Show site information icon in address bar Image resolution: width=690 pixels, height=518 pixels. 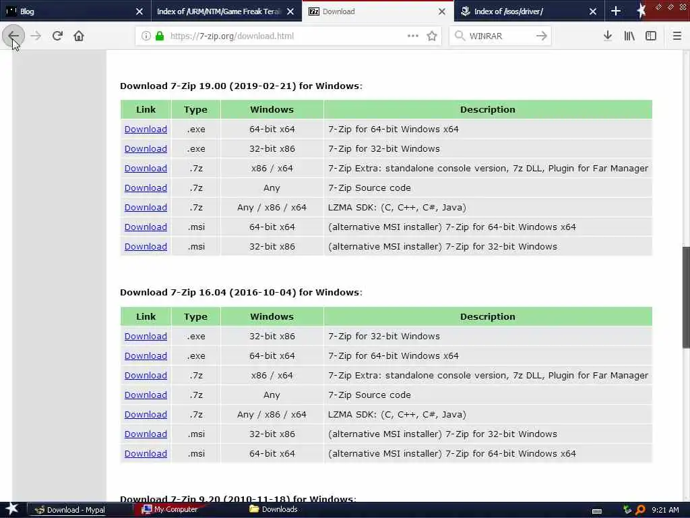[146, 36]
